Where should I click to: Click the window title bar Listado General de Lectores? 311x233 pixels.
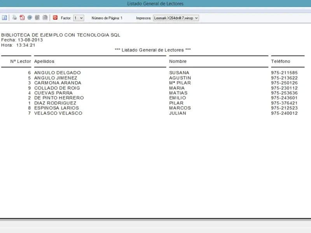(155, 3)
